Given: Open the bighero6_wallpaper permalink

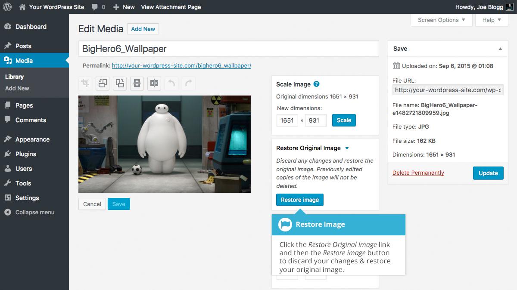Looking at the screenshot, I should (181, 66).
